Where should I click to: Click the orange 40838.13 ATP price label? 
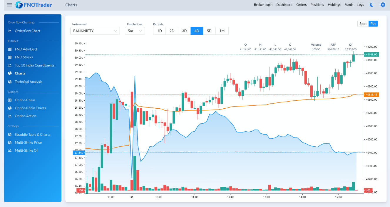(371, 95)
